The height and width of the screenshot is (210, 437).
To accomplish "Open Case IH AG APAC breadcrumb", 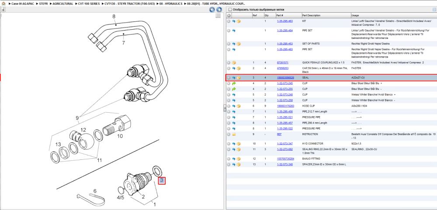I will [x=24, y=4].
